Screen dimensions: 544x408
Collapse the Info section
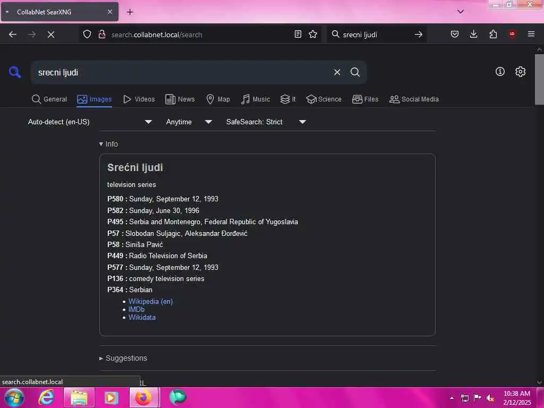coord(108,144)
